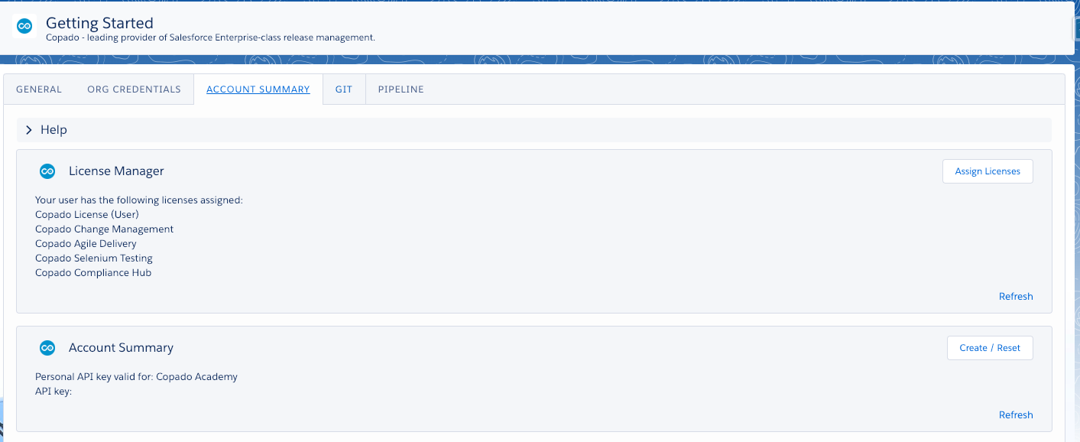Click the Assign Licenses button
Image resolution: width=1080 pixels, height=442 pixels.
click(988, 171)
